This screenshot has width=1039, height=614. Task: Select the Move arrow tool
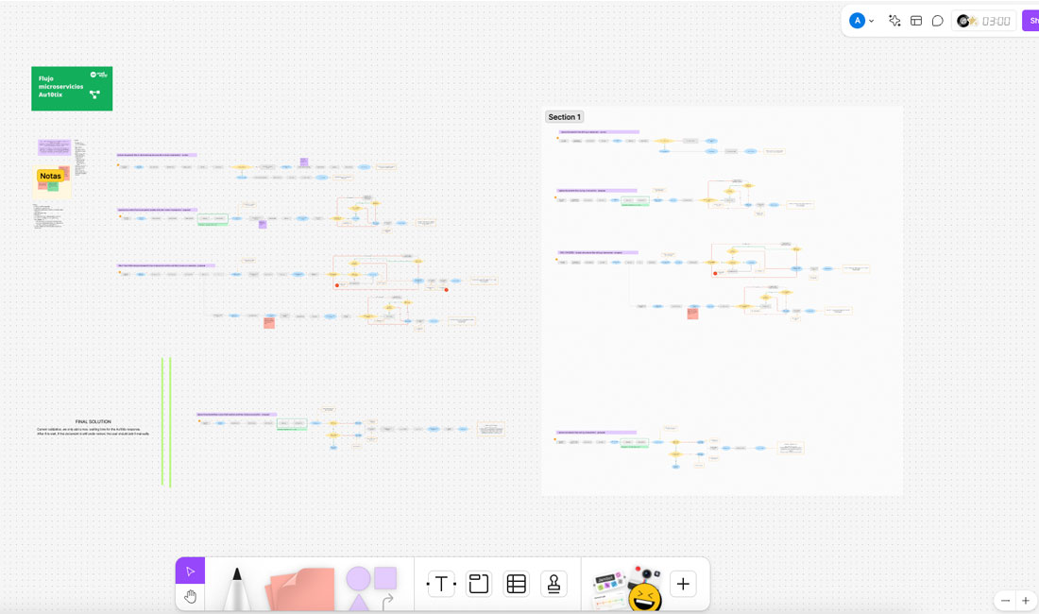190,571
